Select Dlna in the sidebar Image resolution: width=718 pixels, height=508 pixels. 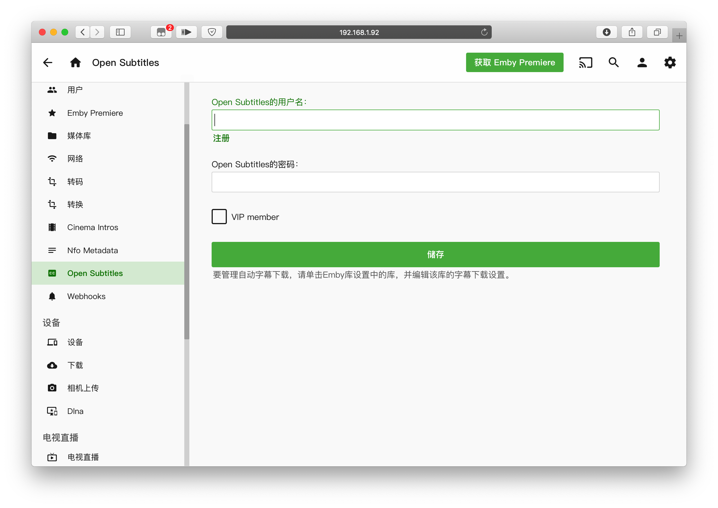pyautogui.click(x=108, y=411)
